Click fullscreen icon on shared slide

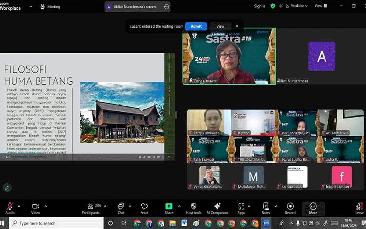[168, 157]
